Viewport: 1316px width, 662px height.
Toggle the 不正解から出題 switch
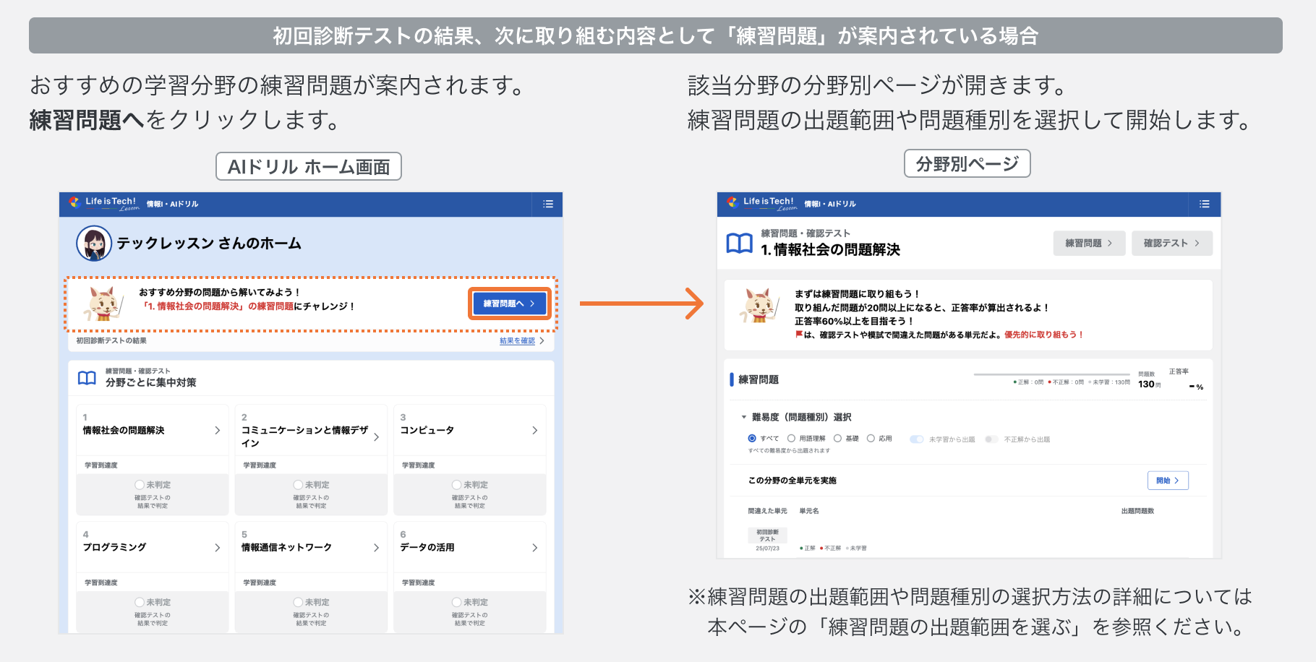click(991, 439)
